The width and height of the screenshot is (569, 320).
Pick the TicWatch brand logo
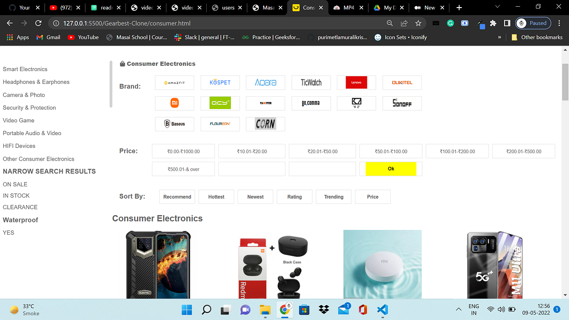coord(311,82)
